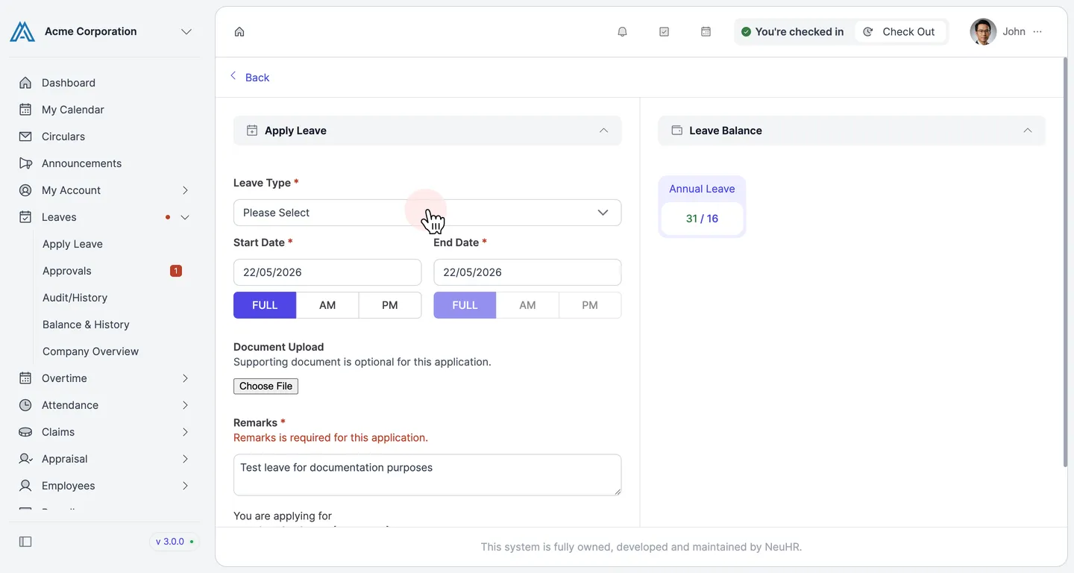Click the green checked-in status icon
The image size is (1074, 573).
point(746,31)
